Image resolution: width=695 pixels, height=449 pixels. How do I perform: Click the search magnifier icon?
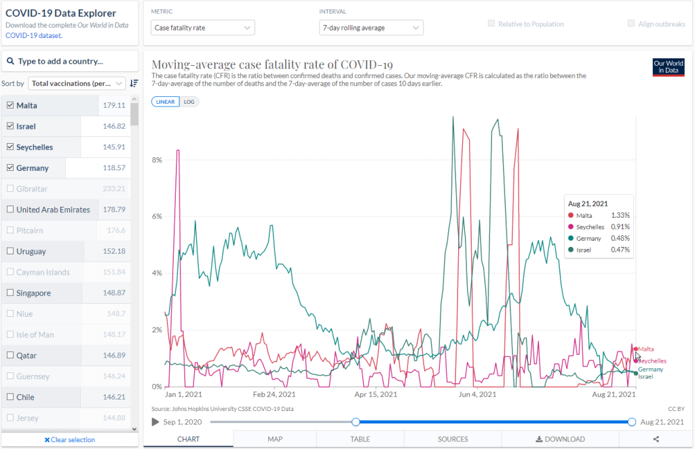tap(11, 61)
